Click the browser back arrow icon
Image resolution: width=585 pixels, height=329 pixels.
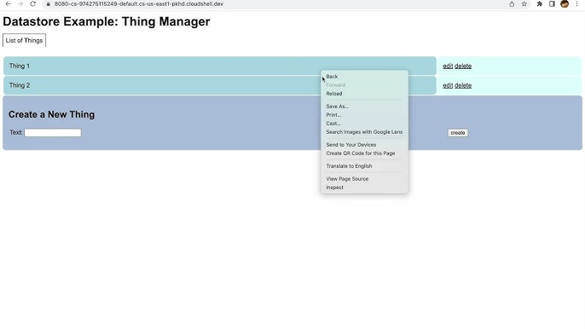(8, 3)
